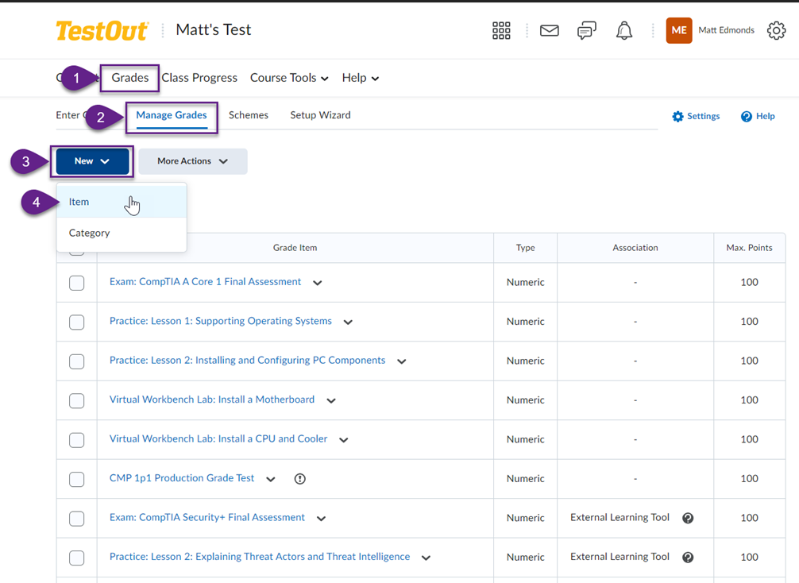The height and width of the screenshot is (583, 799).
Task: Open chevron menu for Installing and Configuring PC Components
Action: (x=402, y=361)
